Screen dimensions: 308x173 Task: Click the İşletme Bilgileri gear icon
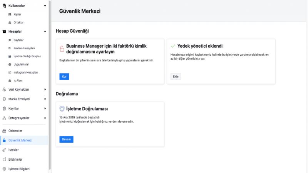coord(4,169)
